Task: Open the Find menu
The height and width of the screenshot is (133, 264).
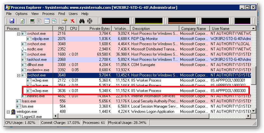Action: point(62,14)
